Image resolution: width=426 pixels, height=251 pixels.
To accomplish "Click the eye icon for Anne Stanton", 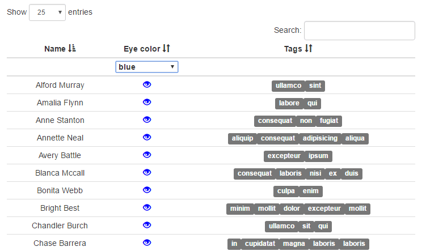I will tap(147, 120).
